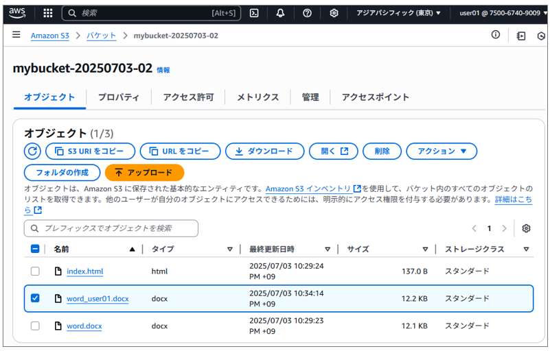Image resolution: width=550 pixels, height=351 pixels.
Task: Switch to the アクセスポイント tab
Action: (376, 97)
